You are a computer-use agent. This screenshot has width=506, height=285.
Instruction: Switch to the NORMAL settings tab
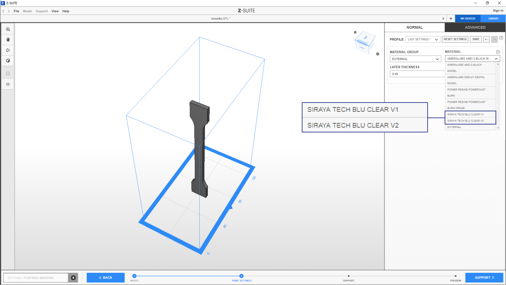coord(415,27)
